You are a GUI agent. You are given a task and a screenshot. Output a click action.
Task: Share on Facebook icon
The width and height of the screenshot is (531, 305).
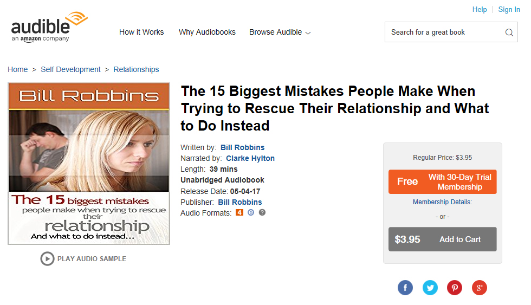pyautogui.click(x=405, y=288)
